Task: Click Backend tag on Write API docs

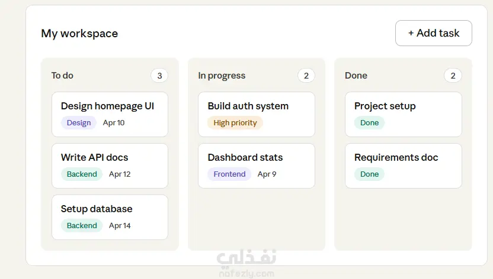Action: coord(82,174)
